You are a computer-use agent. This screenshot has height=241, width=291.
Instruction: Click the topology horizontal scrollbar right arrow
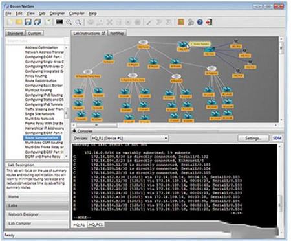[276, 125]
